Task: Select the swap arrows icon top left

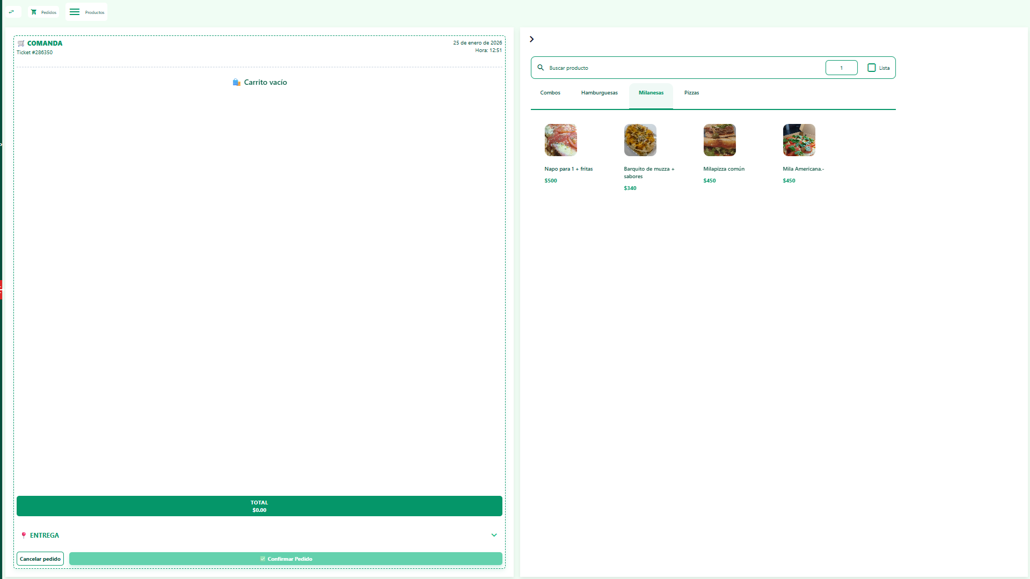Action: [12, 12]
